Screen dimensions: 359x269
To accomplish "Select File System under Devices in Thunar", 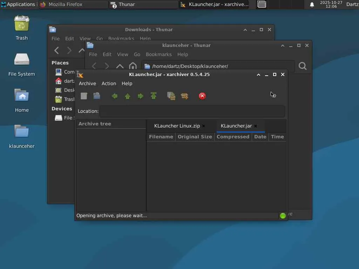I will tap(65, 118).
